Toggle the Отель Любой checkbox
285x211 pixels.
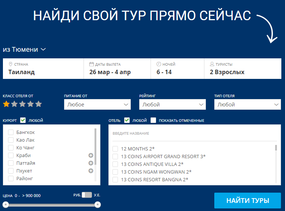[x=127, y=120]
